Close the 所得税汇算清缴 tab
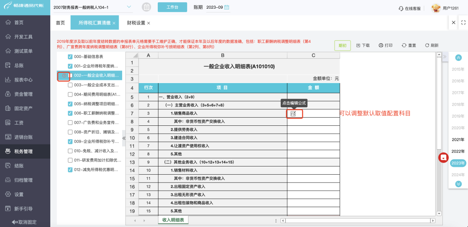468x227 pixels. (x=114, y=23)
